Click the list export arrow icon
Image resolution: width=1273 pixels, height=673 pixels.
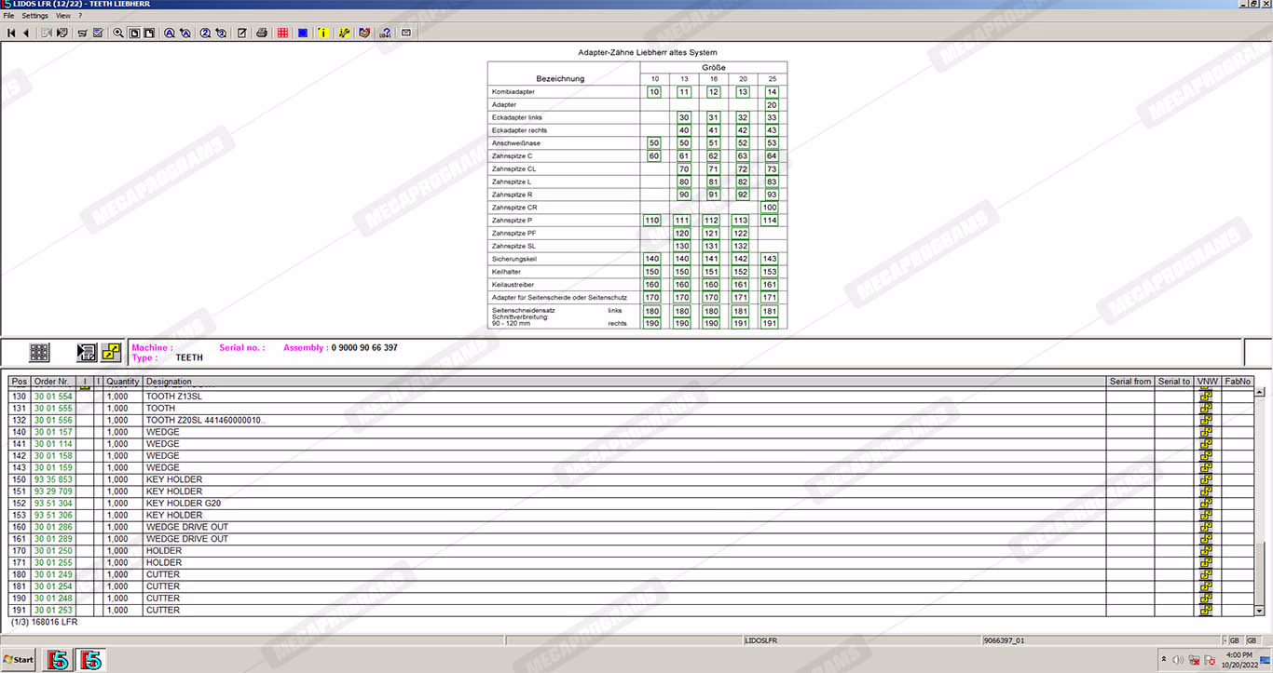click(x=87, y=352)
